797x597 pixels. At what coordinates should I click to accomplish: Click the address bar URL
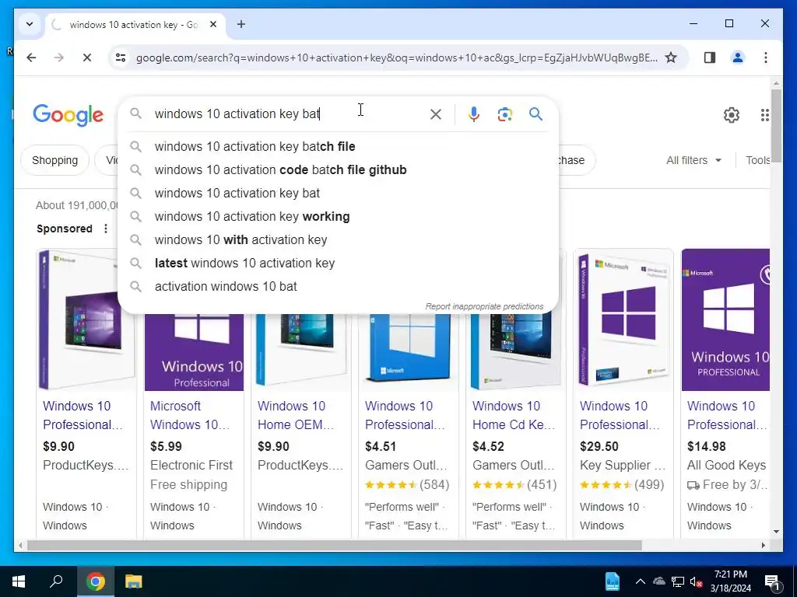pyautogui.click(x=396, y=58)
